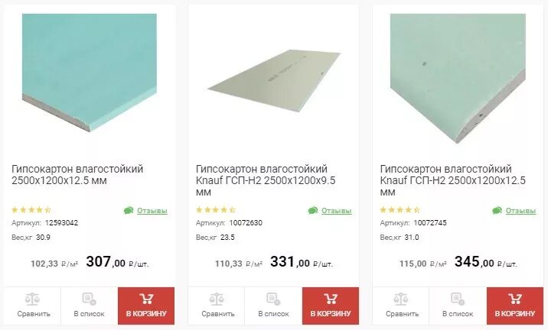Viewport: 548px width, 330px height.
Task: Open the title of the drywall with article 12593042
Action: [77, 175]
